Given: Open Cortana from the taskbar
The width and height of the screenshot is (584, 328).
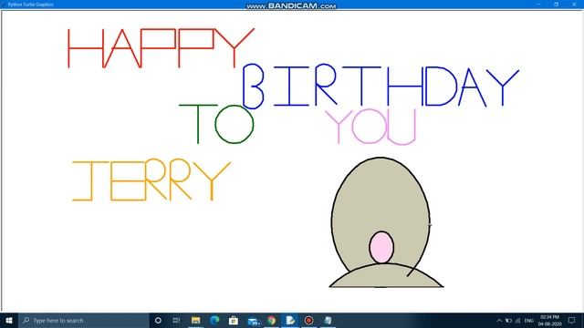Looking at the screenshot, I should pos(158,320).
